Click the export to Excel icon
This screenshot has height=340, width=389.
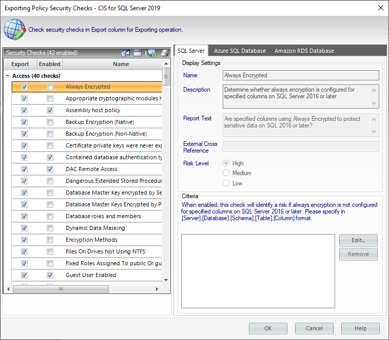coord(151,53)
